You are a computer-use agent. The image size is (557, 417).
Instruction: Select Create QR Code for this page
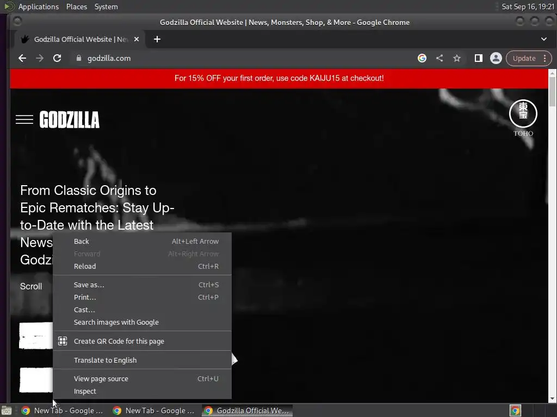pyautogui.click(x=142, y=341)
